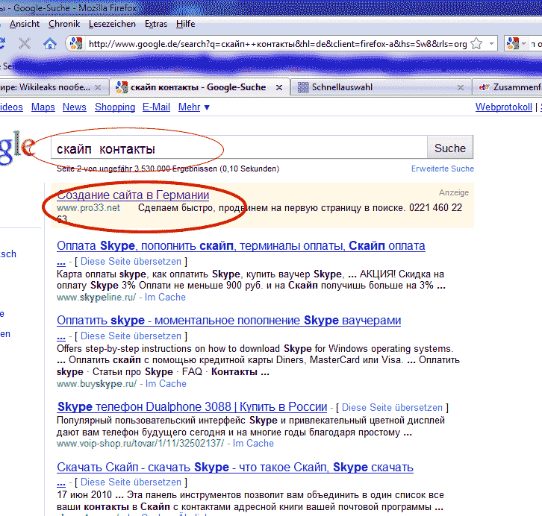Open the Chronik menu
The image size is (542, 516).
coord(64,24)
